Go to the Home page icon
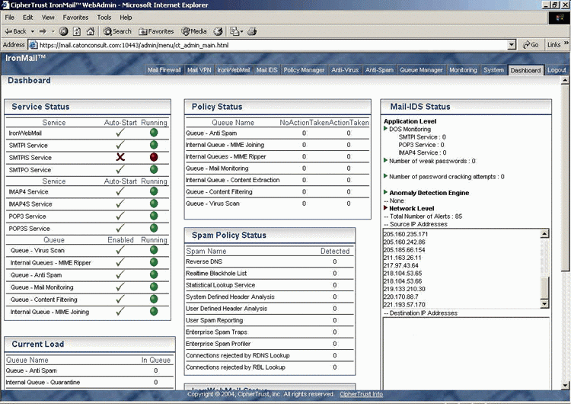The height and width of the screenshot is (404, 571). point(91,31)
